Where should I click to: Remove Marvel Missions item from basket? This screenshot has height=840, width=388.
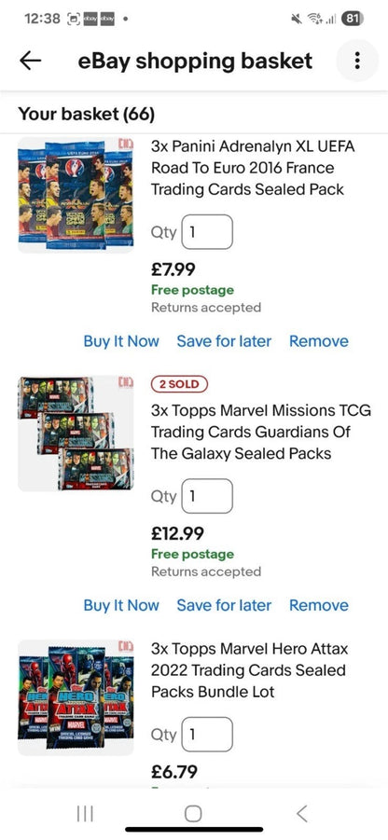click(319, 605)
